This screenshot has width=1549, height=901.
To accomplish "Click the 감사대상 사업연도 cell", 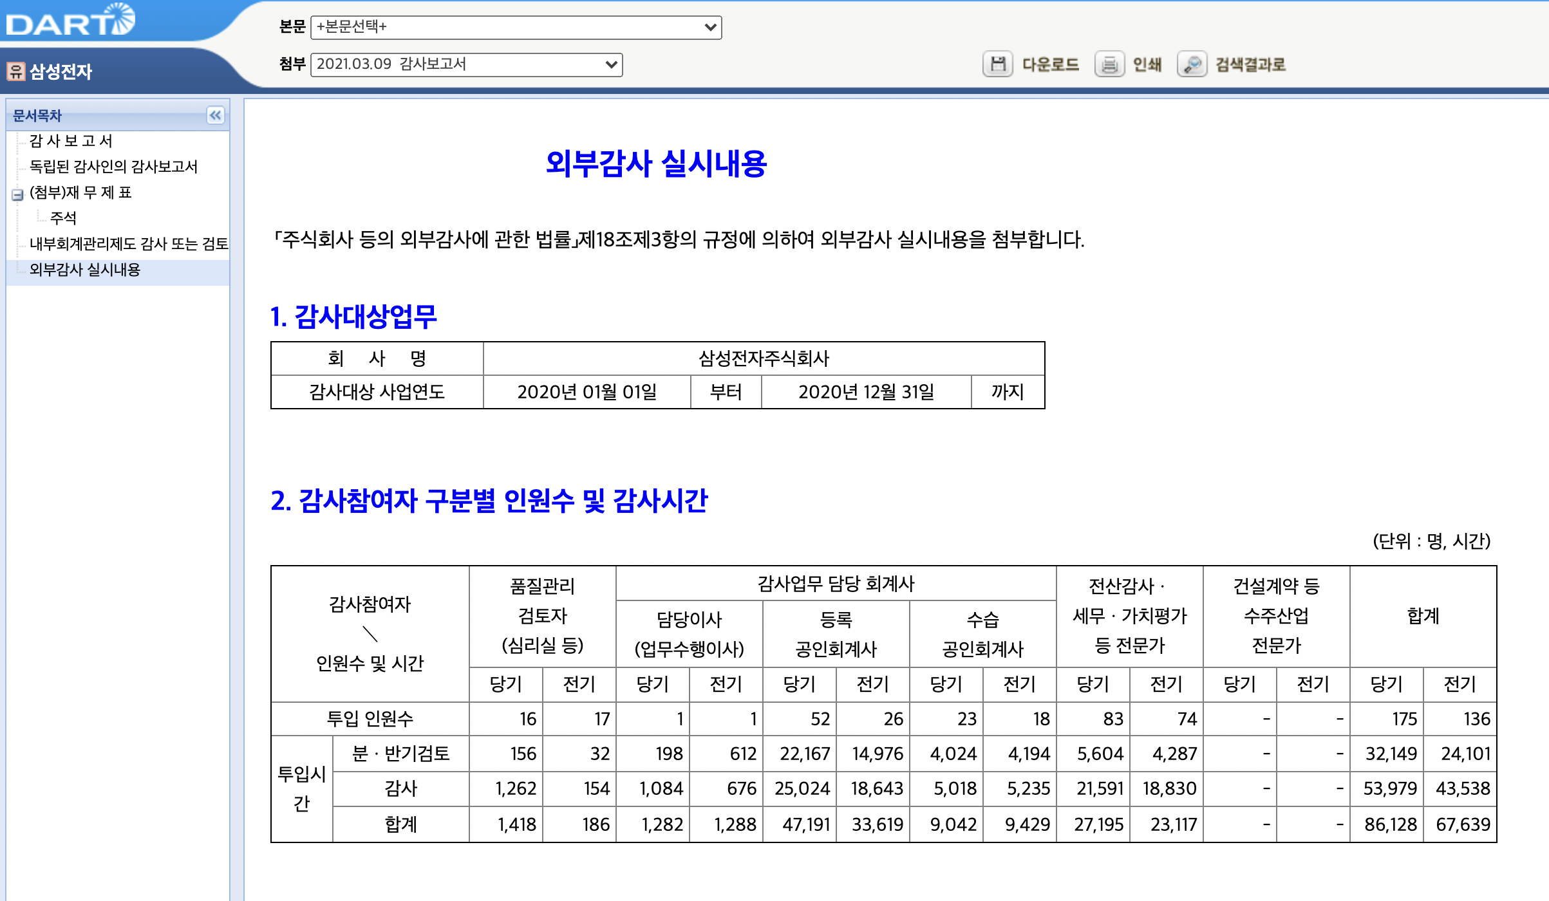I will tap(377, 392).
